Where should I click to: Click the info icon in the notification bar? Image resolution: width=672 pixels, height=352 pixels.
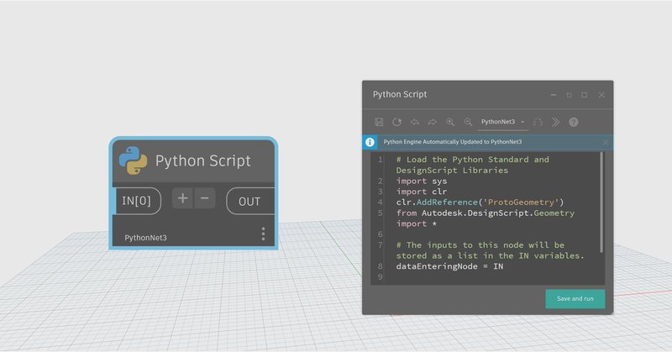[x=370, y=142]
